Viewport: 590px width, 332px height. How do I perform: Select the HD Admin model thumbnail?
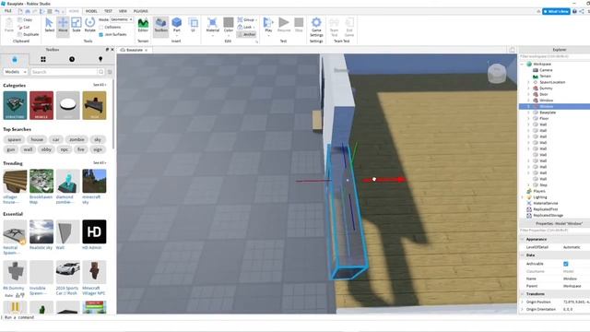click(94, 231)
